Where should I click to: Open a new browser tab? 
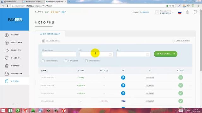[x=69, y=2]
